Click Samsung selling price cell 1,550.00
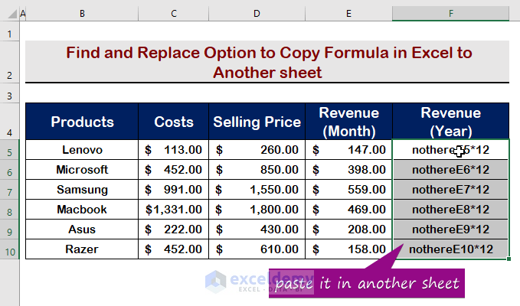The image size is (520, 306). 257,190
